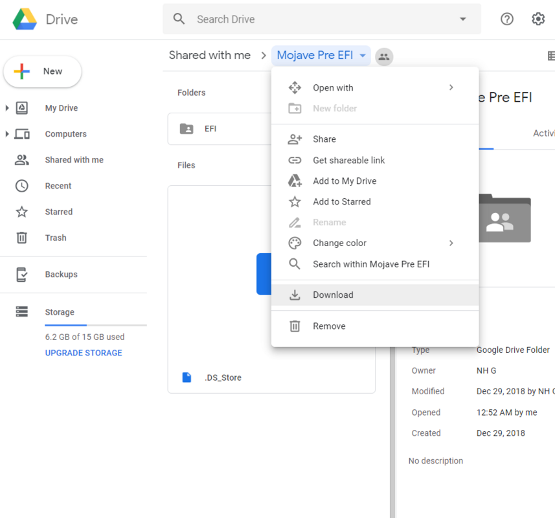Click the New button

[x=43, y=72]
